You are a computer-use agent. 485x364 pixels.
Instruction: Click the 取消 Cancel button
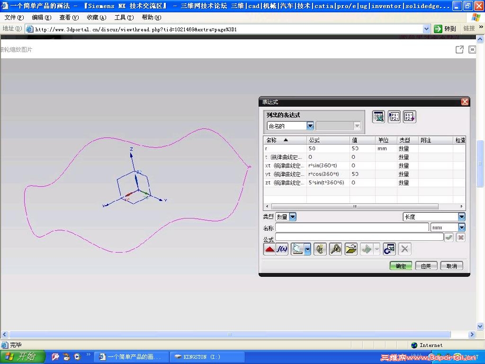click(x=452, y=266)
